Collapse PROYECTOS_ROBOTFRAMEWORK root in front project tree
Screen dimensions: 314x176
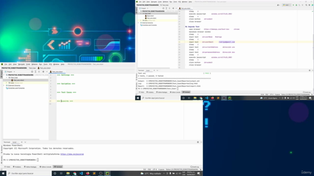[x=4, y=75]
